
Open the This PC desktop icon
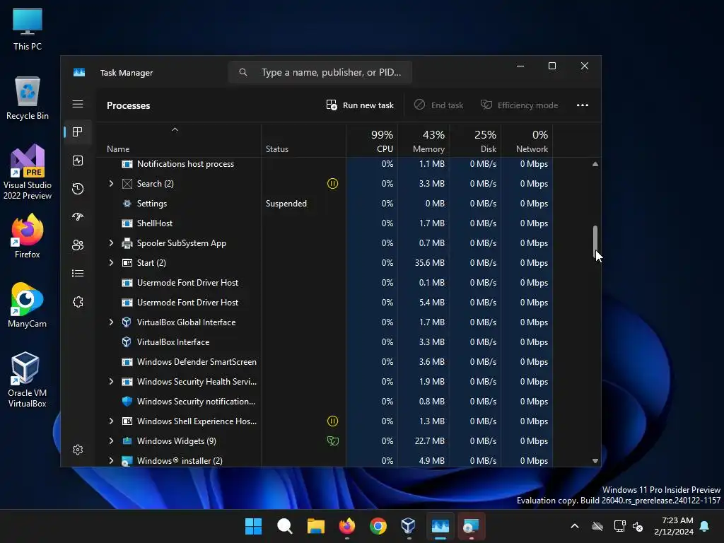click(28, 30)
